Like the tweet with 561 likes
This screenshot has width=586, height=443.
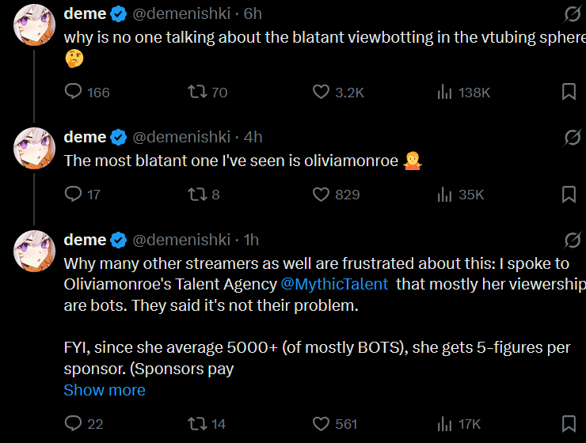[321, 424]
